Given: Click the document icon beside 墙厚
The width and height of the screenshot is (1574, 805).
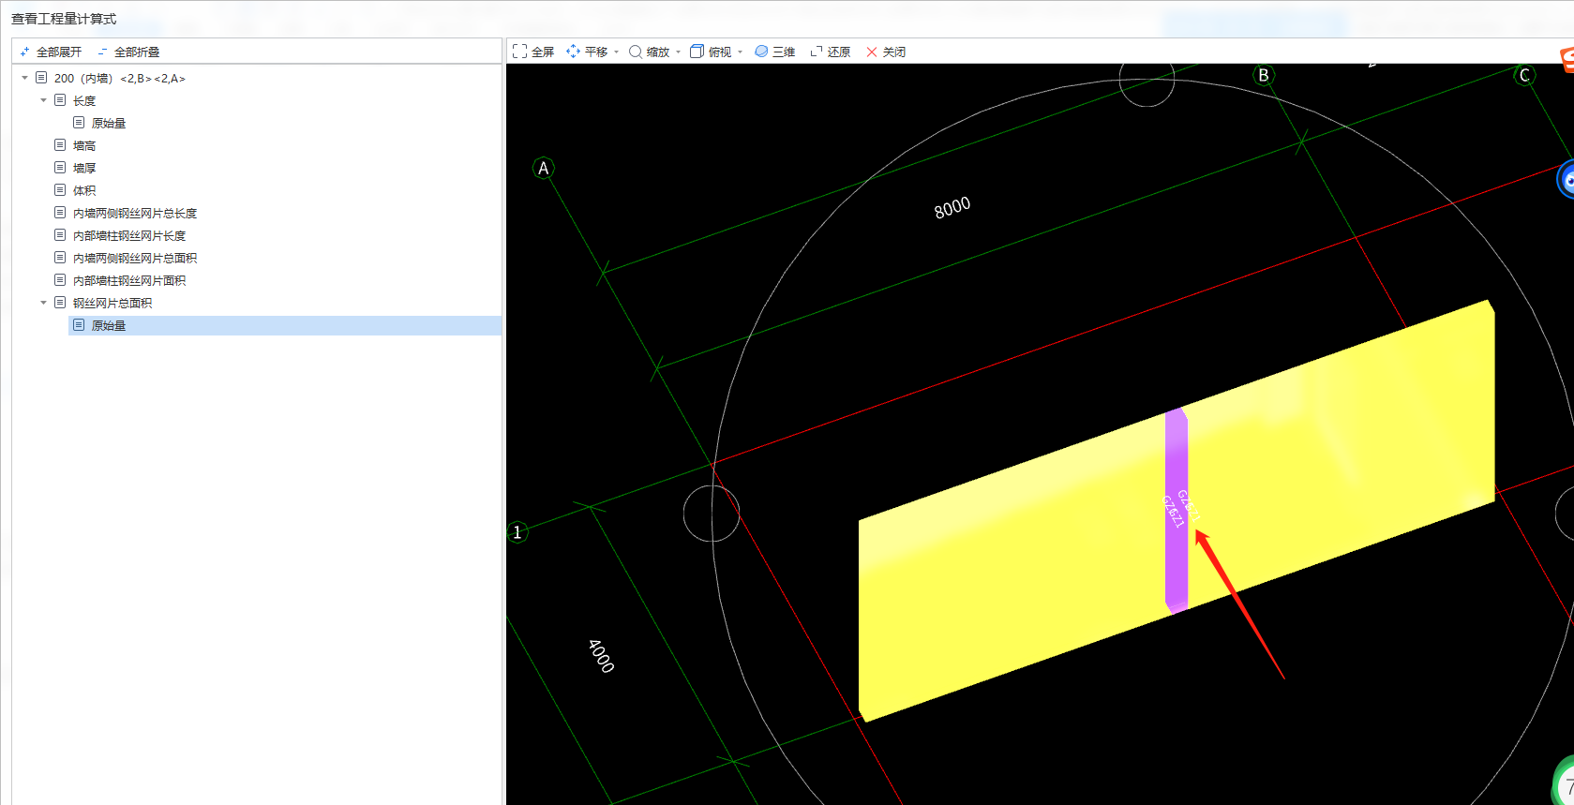Looking at the screenshot, I should 60,168.
